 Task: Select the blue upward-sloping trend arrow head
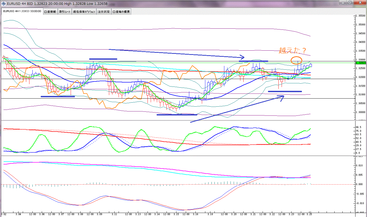click(x=282, y=97)
